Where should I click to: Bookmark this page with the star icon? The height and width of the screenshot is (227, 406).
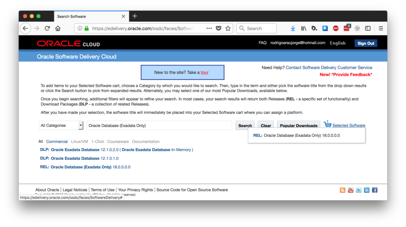coord(228,28)
